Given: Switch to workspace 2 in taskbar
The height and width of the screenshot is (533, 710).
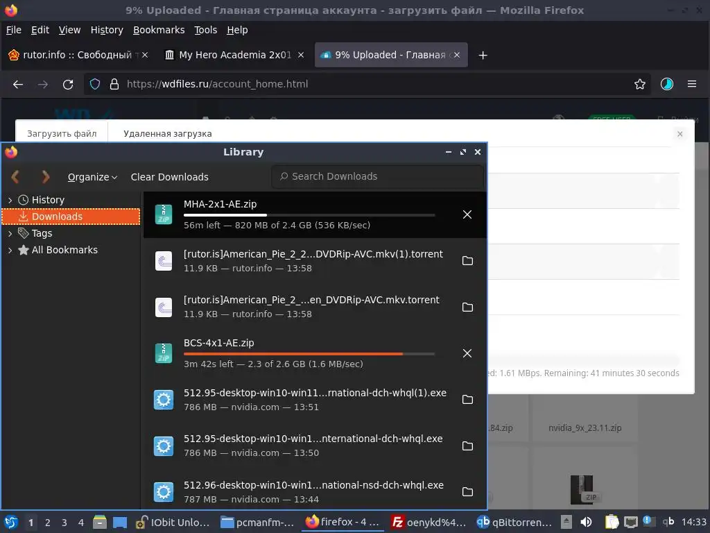Looking at the screenshot, I should pos(48,523).
